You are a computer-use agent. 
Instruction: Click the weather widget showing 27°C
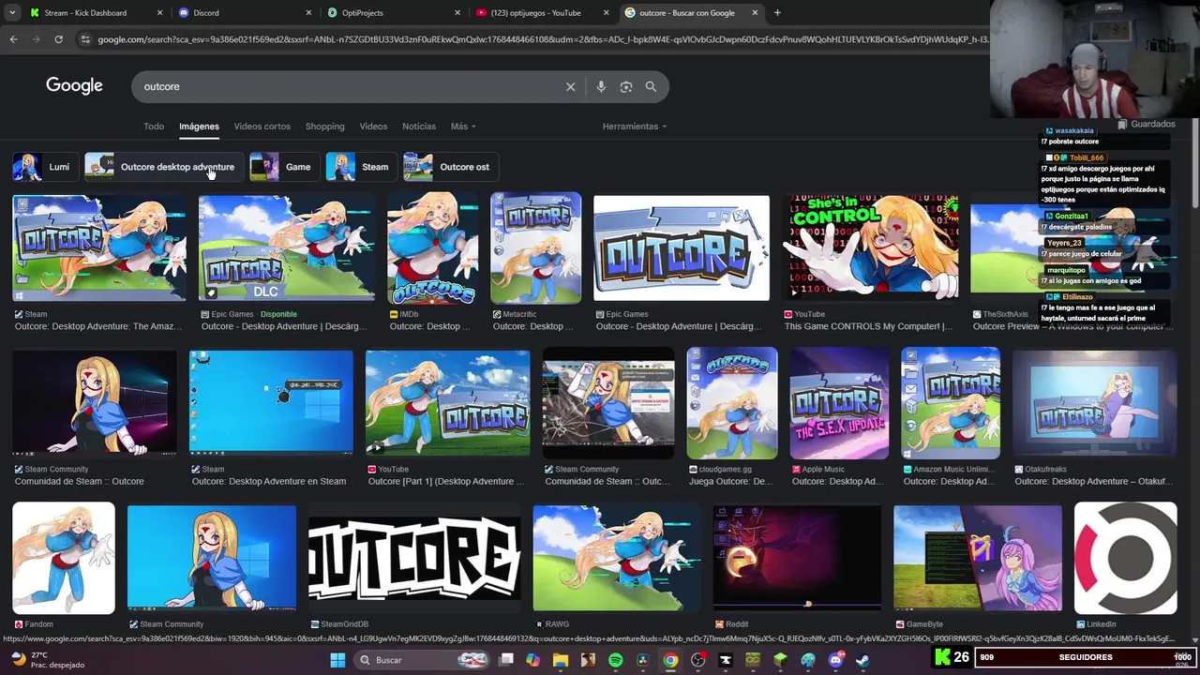(x=47, y=660)
